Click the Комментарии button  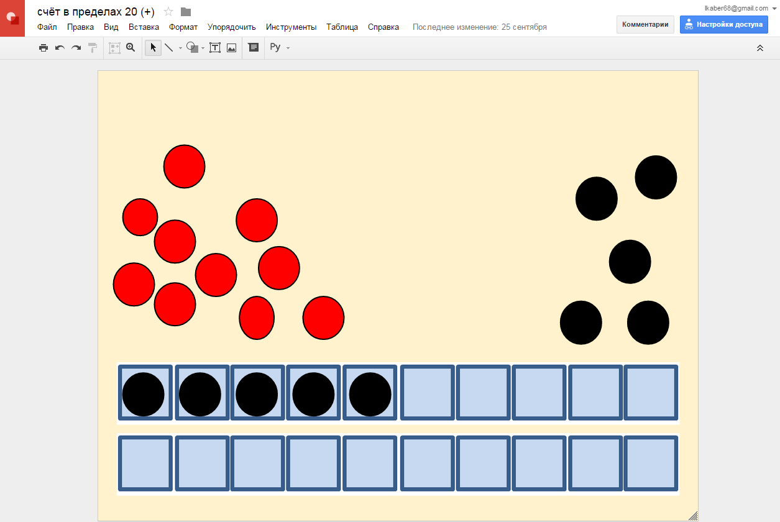coord(645,24)
